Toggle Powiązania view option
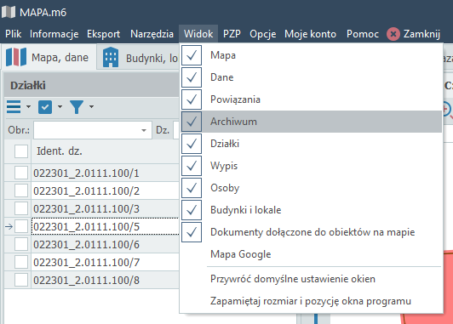453x324 pixels. (312, 99)
